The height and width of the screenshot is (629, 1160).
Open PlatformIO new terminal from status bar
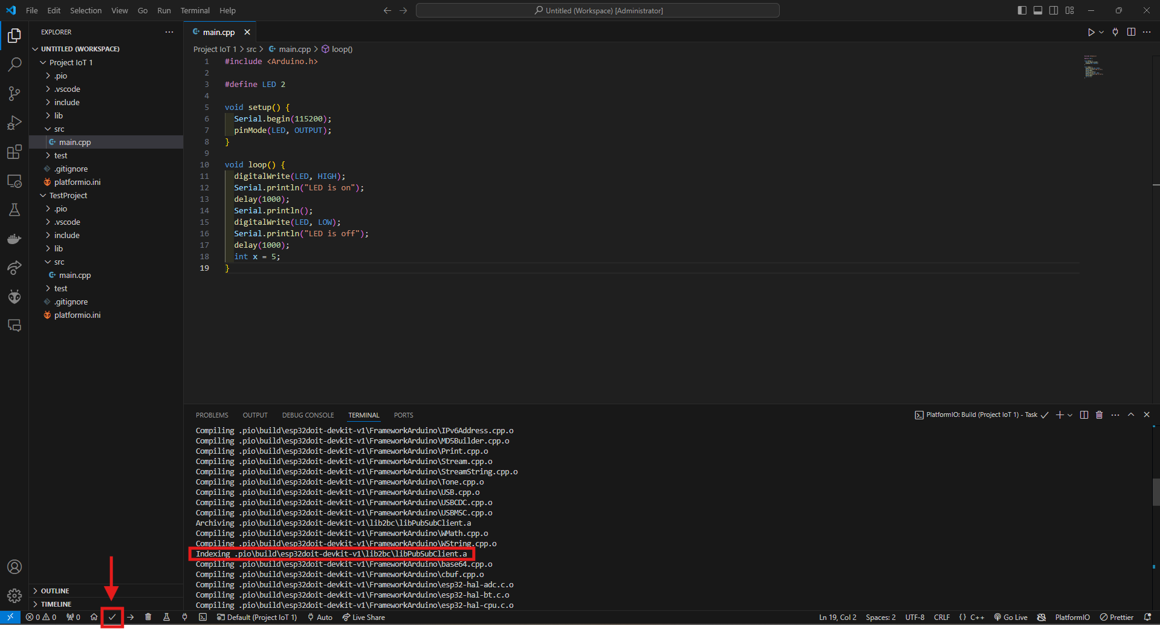203,617
